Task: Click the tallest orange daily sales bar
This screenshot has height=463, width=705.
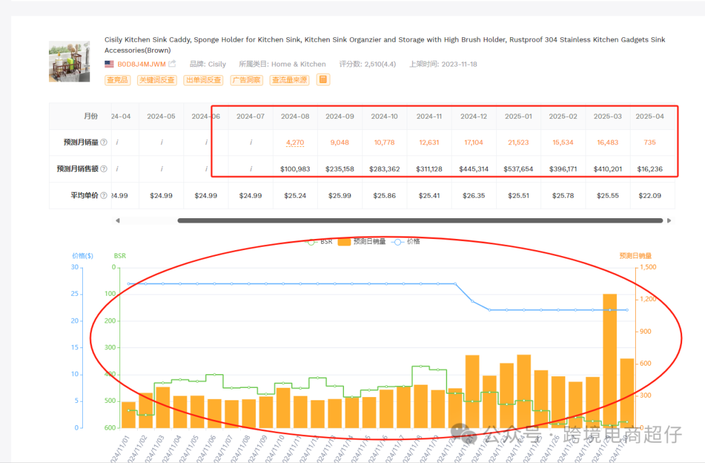Action: (610, 360)
